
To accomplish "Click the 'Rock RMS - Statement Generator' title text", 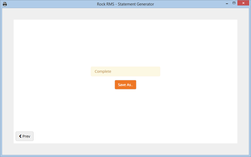I will pos(125,4).
